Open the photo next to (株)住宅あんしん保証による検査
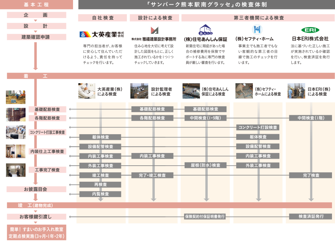The height and width of the screenshot is (244, 335). [x=191, y=91]
